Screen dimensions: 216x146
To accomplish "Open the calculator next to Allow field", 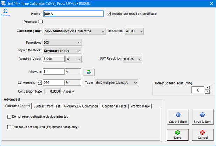I will click(x=89, y=72).
